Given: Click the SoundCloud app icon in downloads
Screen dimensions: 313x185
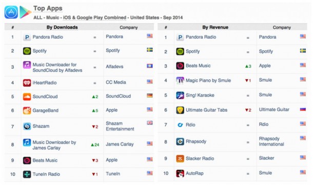Looking at the screenshot, I should 27,97.
